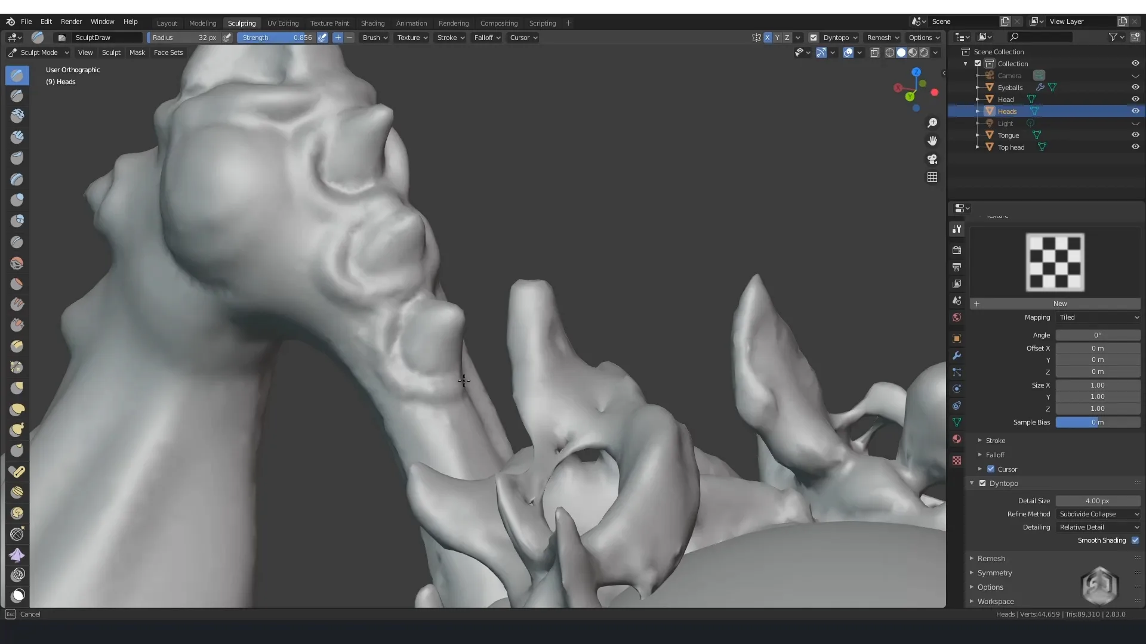
Task: Expand the Remesh panel
Action: (991, 559)
